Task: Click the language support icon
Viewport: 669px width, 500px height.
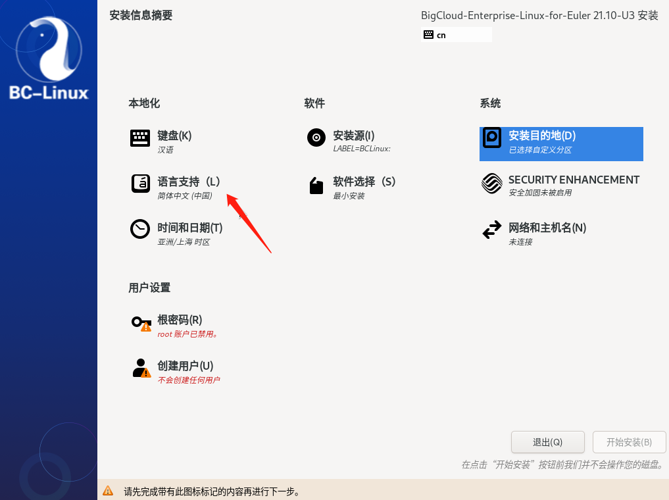Action: [x=140, y=184]
